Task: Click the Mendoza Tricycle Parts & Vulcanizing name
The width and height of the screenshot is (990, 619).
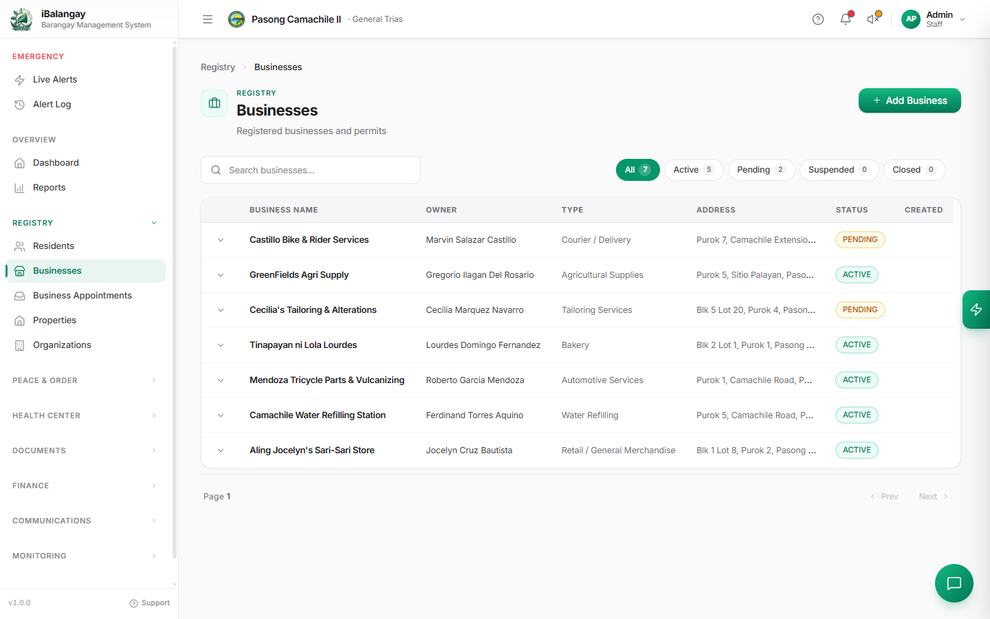Action: pyautogui.click(x=327, y=380)
